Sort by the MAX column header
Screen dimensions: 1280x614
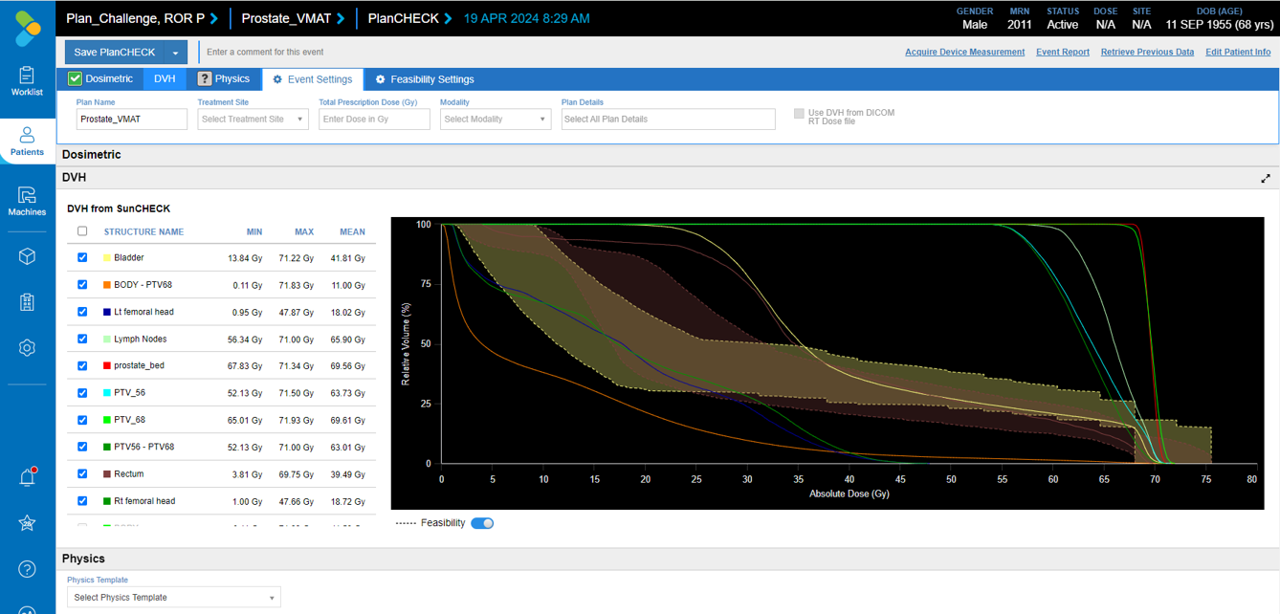coord(304,232)
